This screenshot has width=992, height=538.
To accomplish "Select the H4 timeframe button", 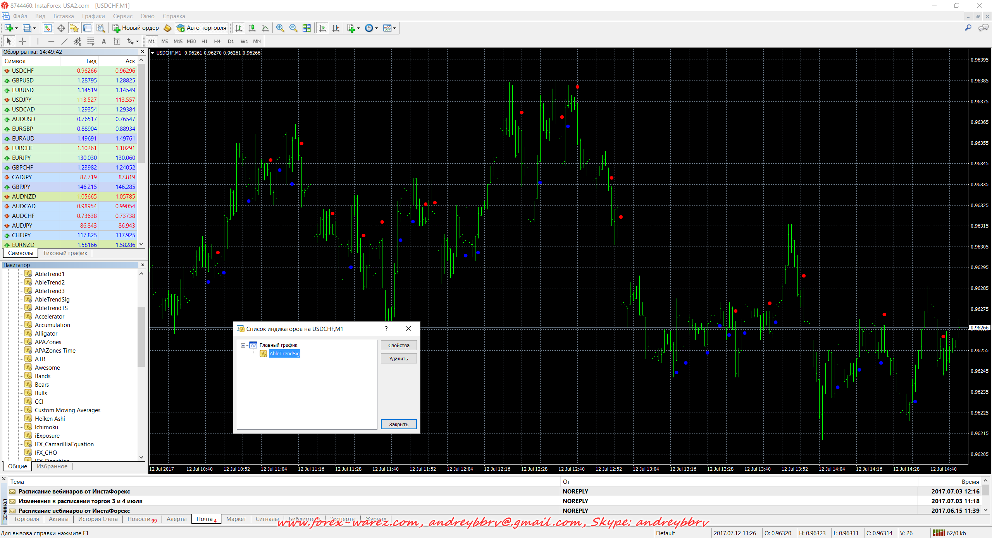I will 217,41.
